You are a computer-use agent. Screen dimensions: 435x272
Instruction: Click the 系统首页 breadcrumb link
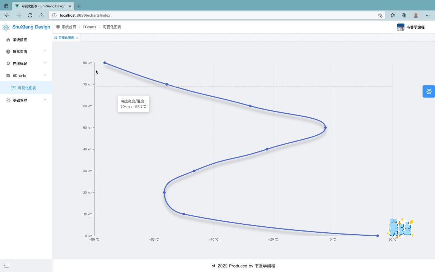click(69, 27)
